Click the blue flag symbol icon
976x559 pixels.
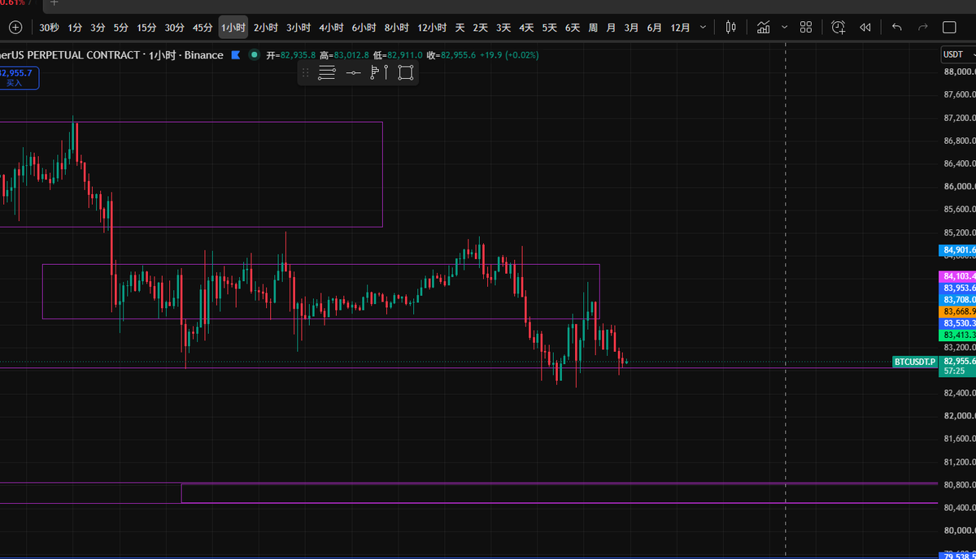click(x=236, y=55)
